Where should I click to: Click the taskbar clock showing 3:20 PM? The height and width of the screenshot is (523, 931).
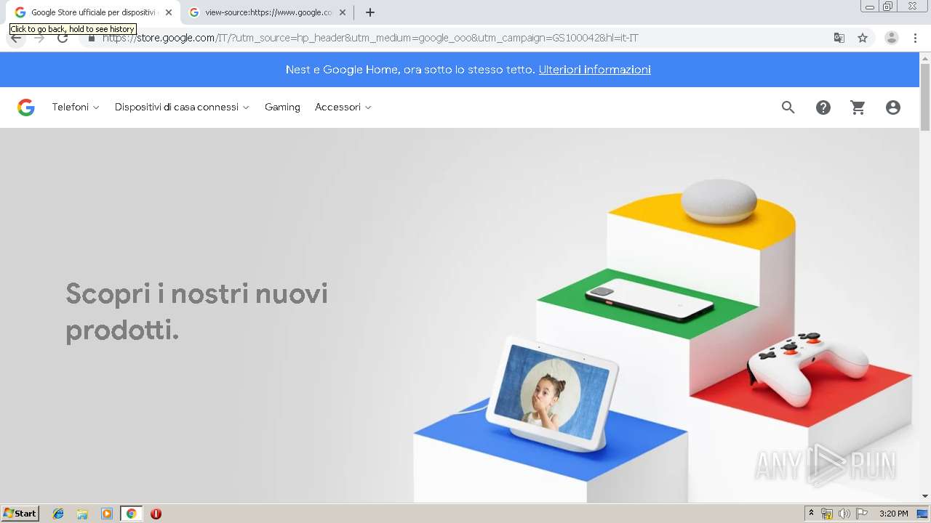click(893, 514)
